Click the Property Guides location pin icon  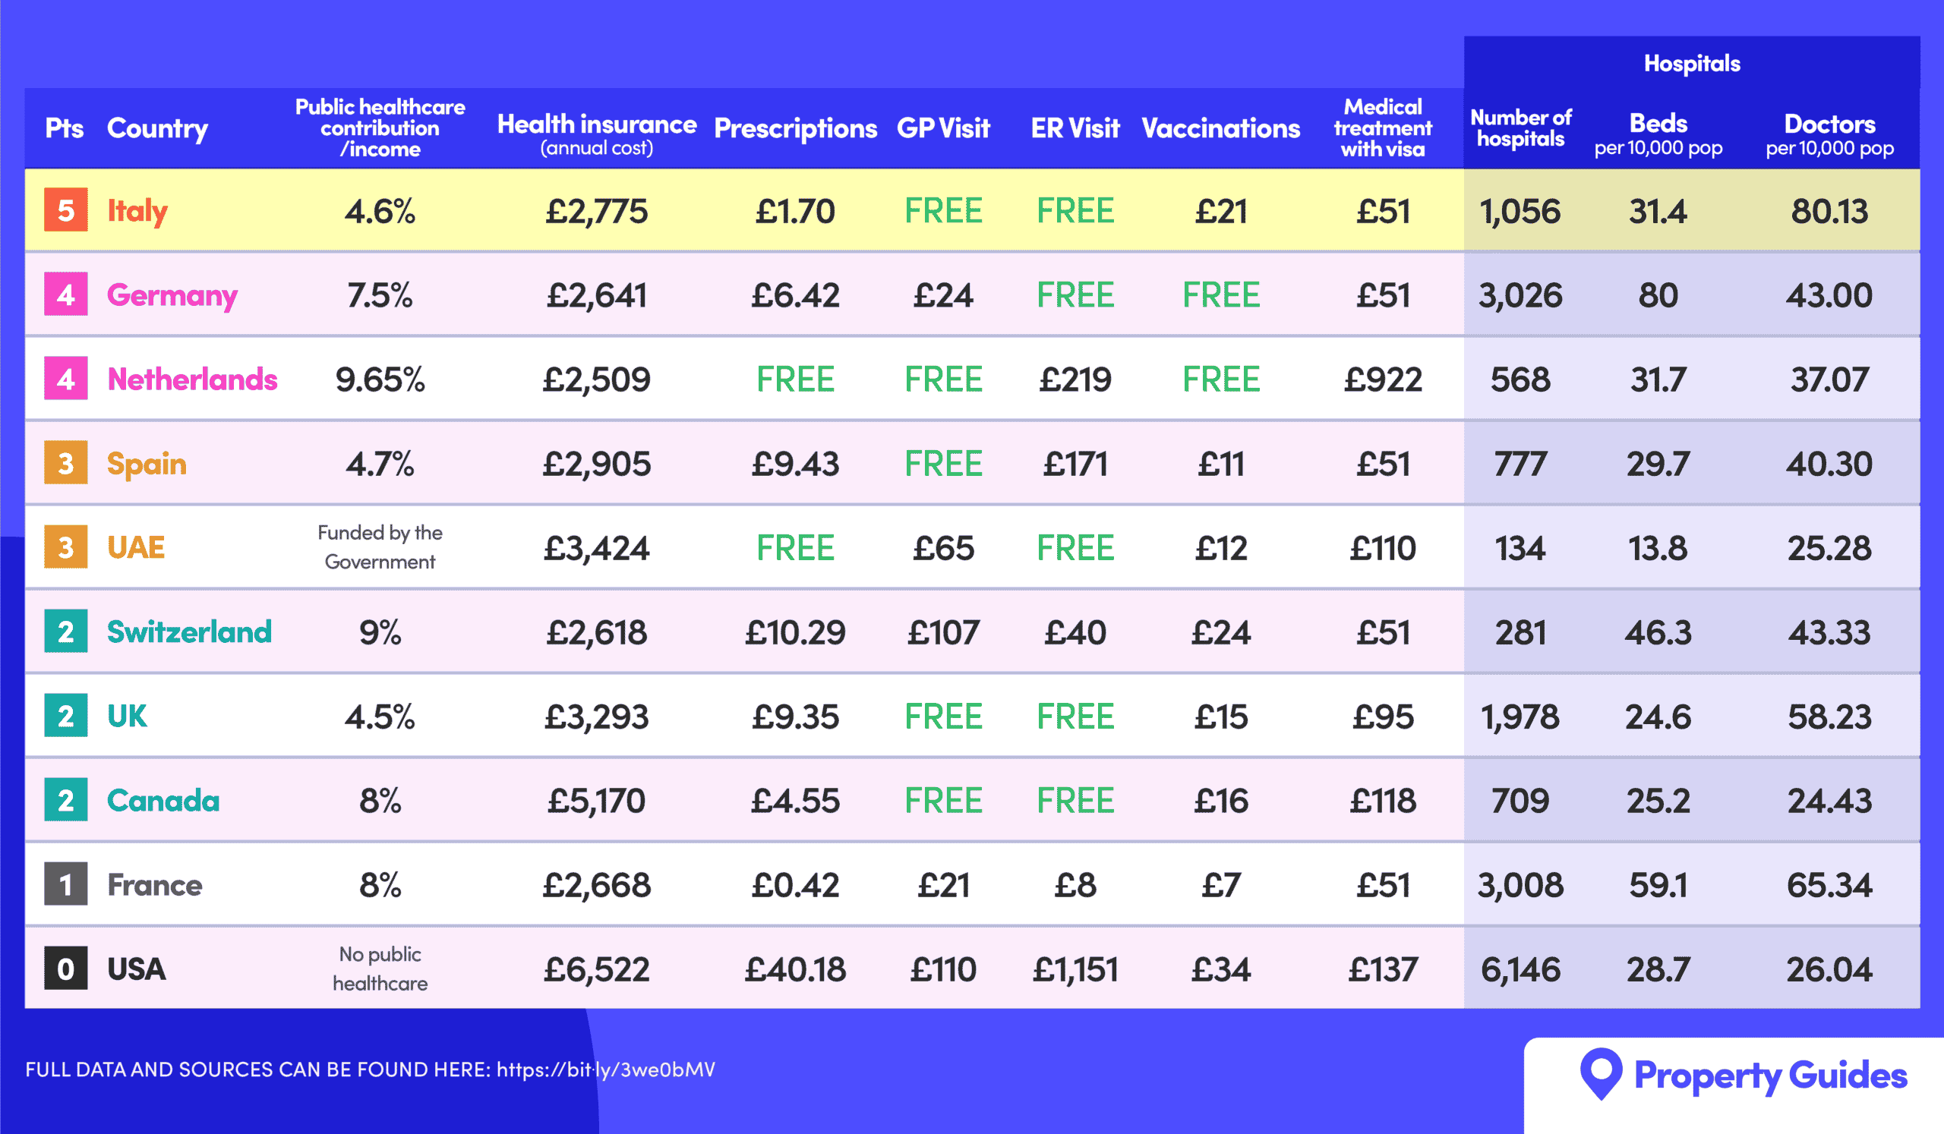tap(1602, 1074)
